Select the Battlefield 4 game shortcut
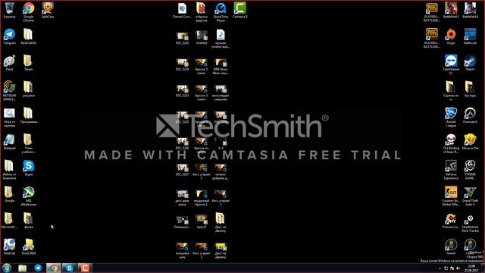Viewport: 485px width, 273px height. pos(470,10)
